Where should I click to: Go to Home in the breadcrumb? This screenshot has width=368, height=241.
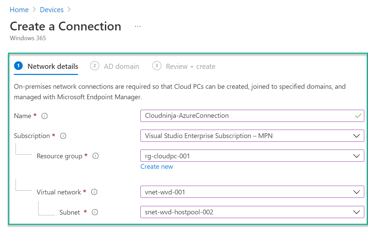(x=19, y=10)
